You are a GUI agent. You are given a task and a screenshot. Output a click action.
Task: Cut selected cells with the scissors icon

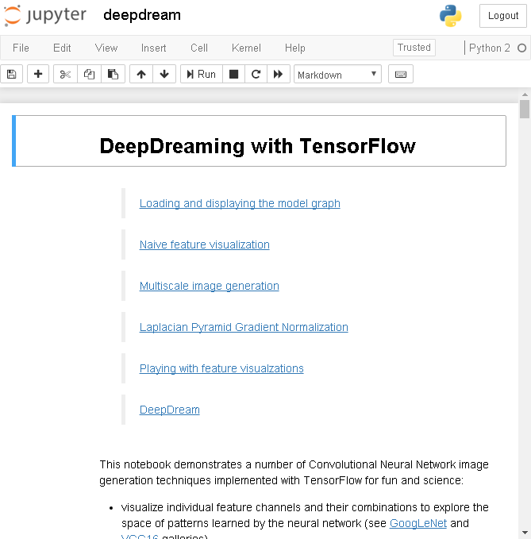65,74
